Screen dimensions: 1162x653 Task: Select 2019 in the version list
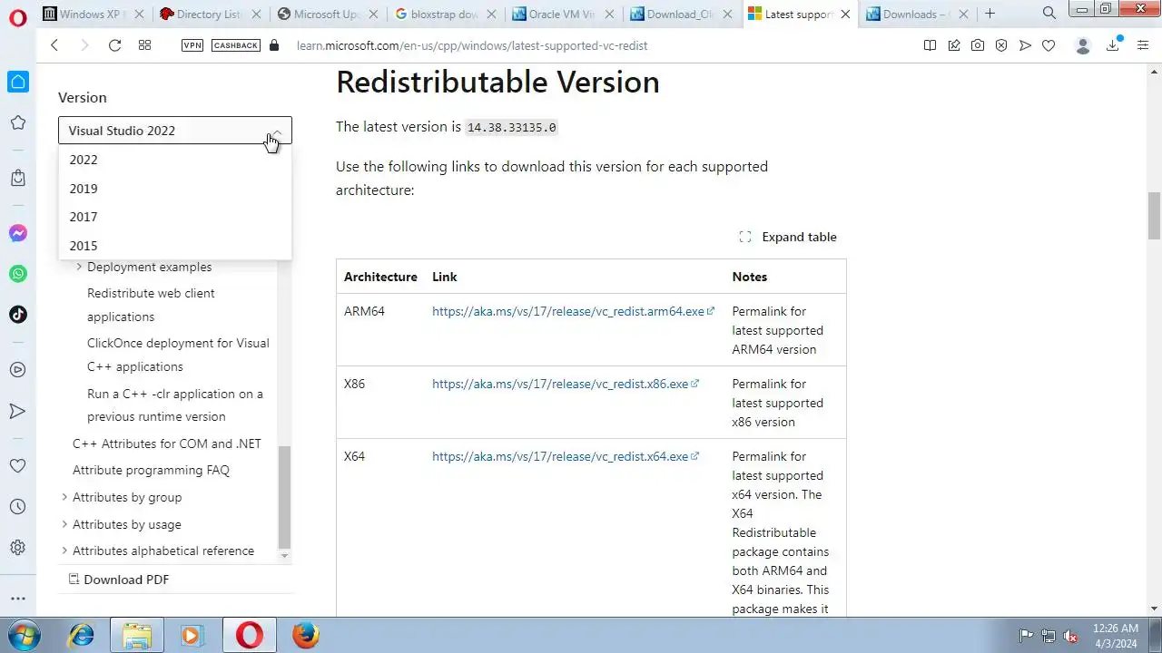pos(175,189)
